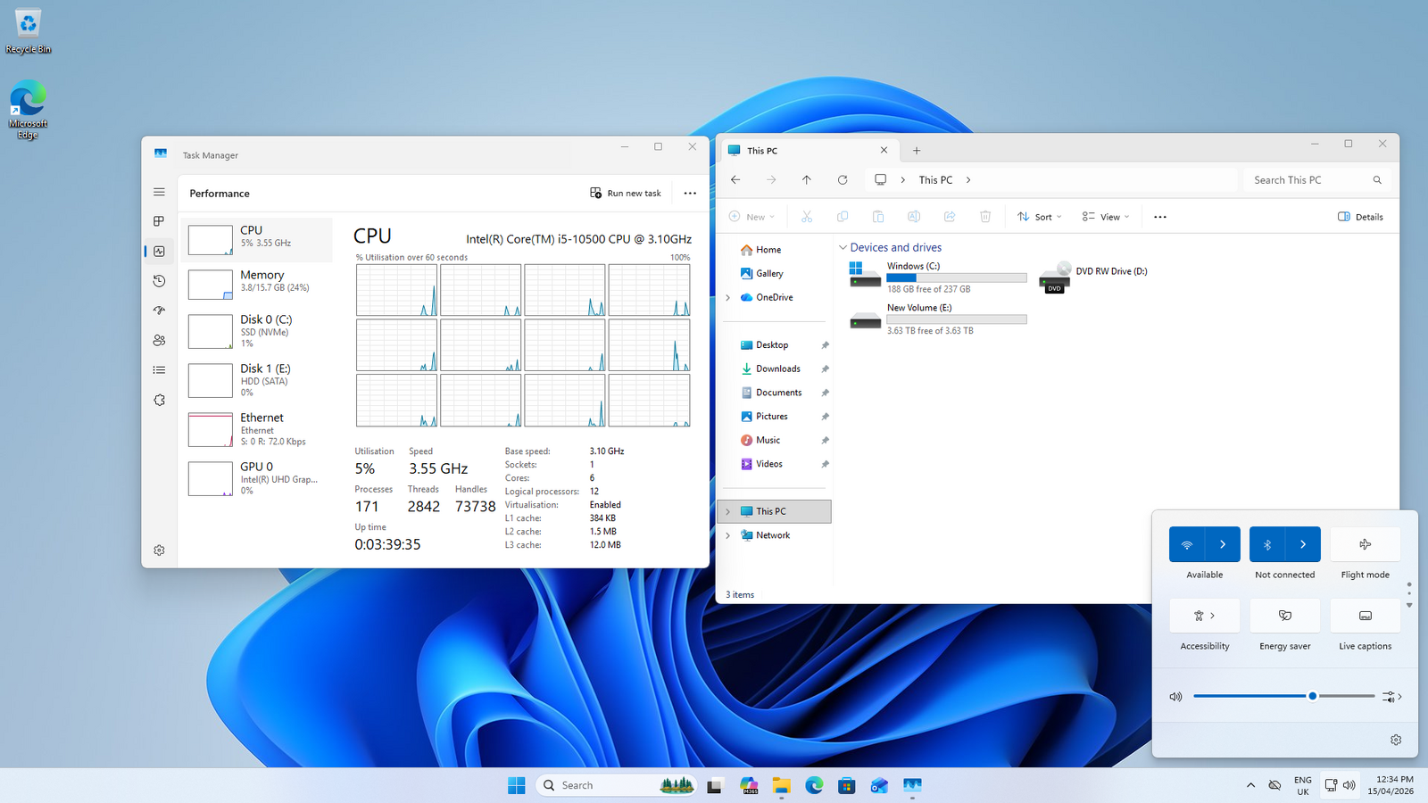Open Task Manager settings gear
1428x803 pixels.
click(x=159, y=551)
